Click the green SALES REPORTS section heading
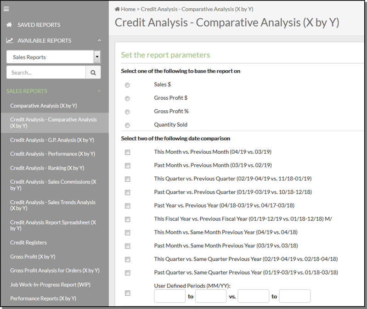Image resolution: width=367 pixels, height=309 pixels. (27, 91)
